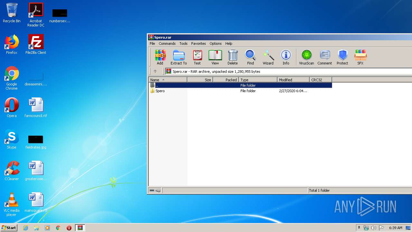Open the Commands menu
Screen dimensions: 412x232
tap(167, 43)
